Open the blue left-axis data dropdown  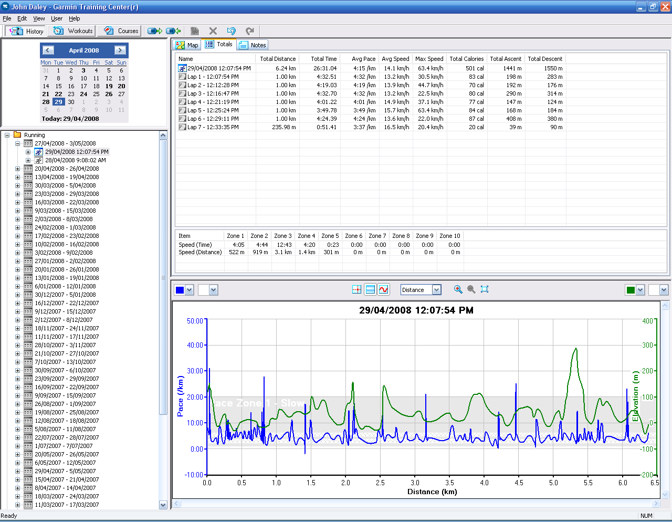tap(190, 290)
